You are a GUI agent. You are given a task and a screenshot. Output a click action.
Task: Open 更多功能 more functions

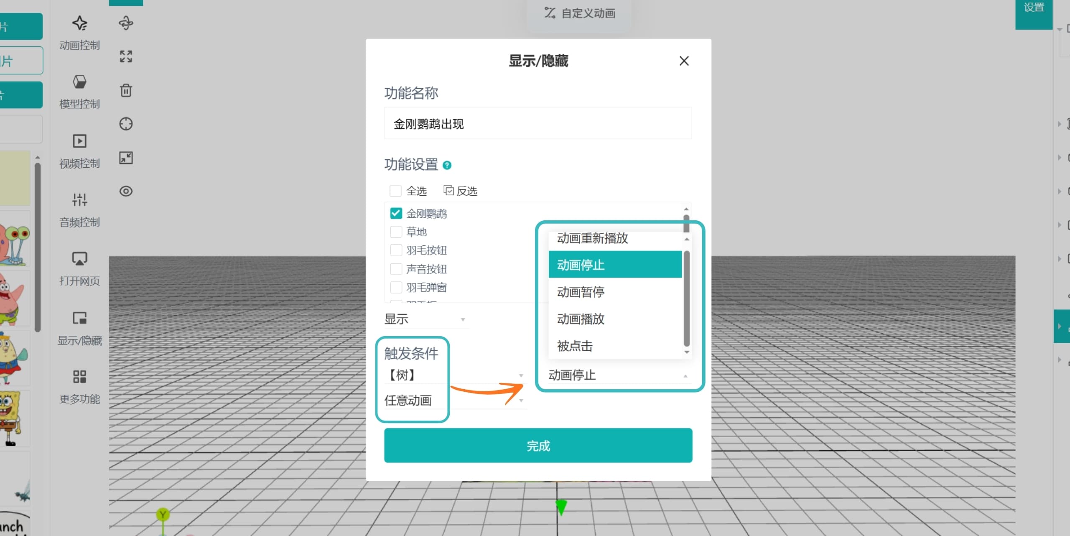pyautogui.click(x=79, y=387)
